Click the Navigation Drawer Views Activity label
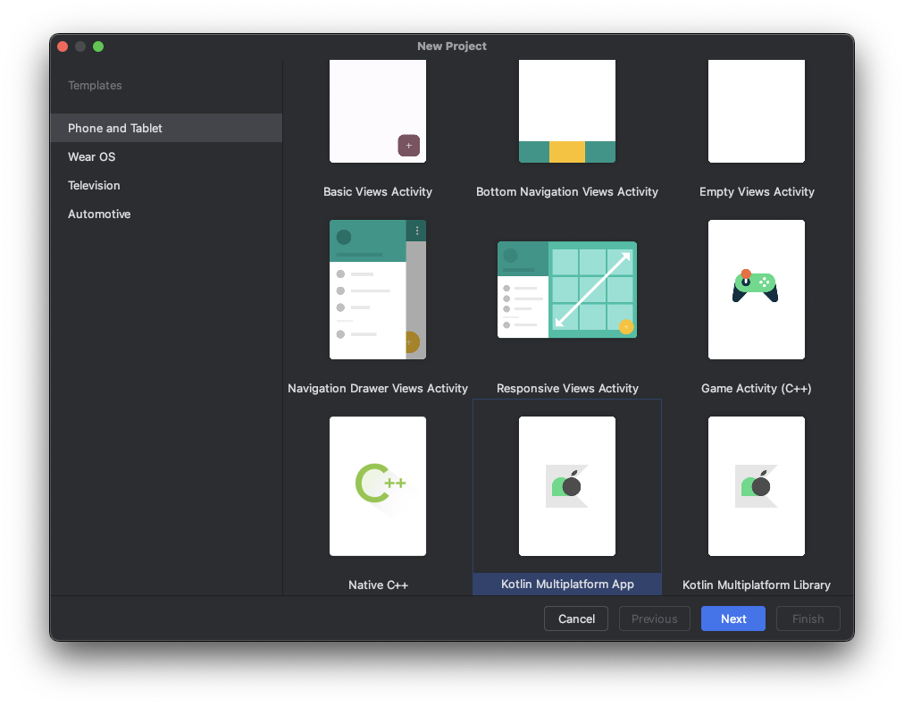The width and height of the screenshot is (904, 707). [x=378, y=388]
